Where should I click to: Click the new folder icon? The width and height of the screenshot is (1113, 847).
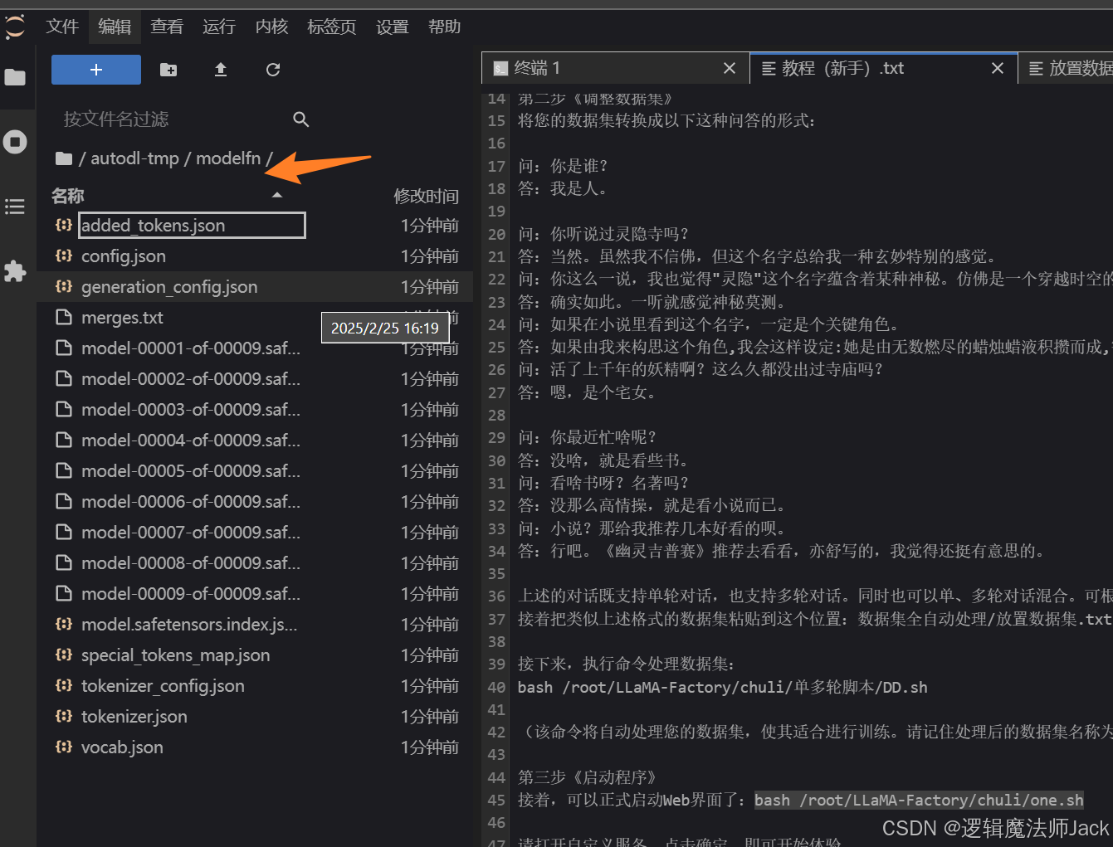(x=168, y=70)
